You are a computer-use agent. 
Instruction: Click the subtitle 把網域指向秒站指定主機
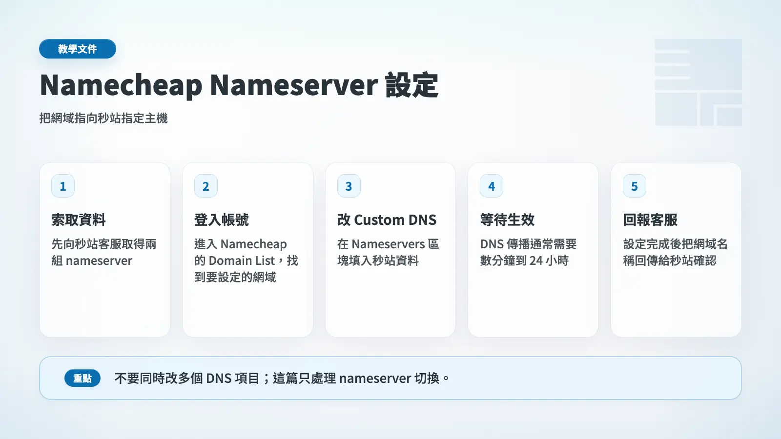coord(103,118)
